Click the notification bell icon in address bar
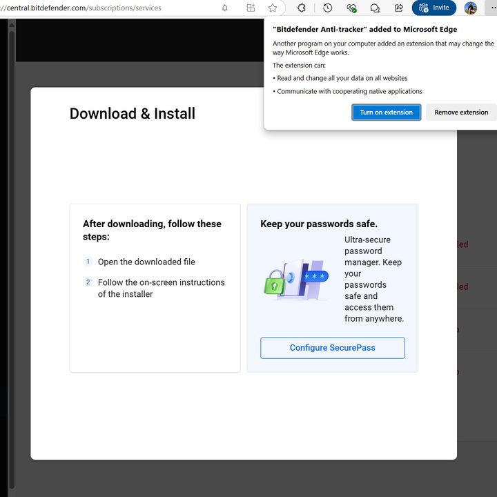497x497 pixels. coord(225,8)
